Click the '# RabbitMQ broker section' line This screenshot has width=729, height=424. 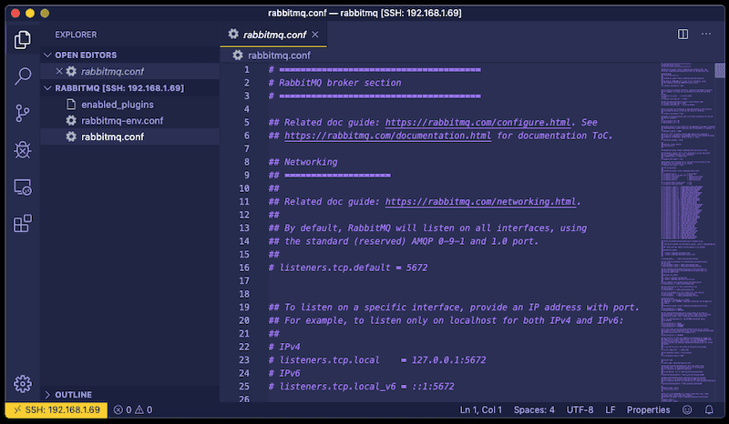click(x=334, y=83)
